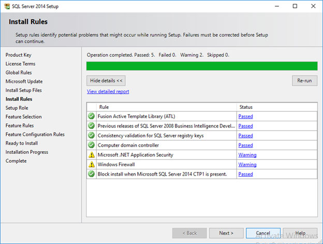
Task: Select Installation Progress step in sidebar
Action: point(27,152)
